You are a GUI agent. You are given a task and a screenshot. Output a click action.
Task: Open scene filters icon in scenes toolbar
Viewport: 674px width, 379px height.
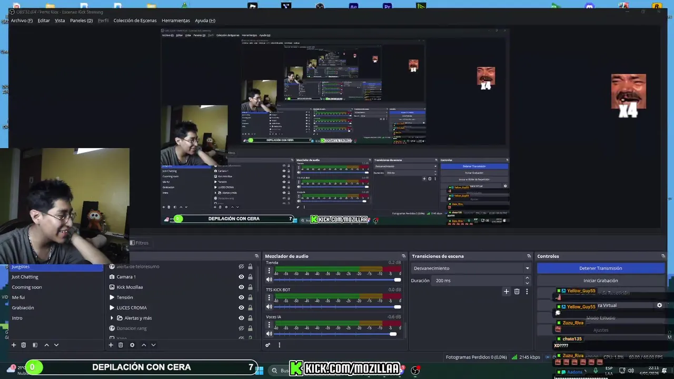35,345
